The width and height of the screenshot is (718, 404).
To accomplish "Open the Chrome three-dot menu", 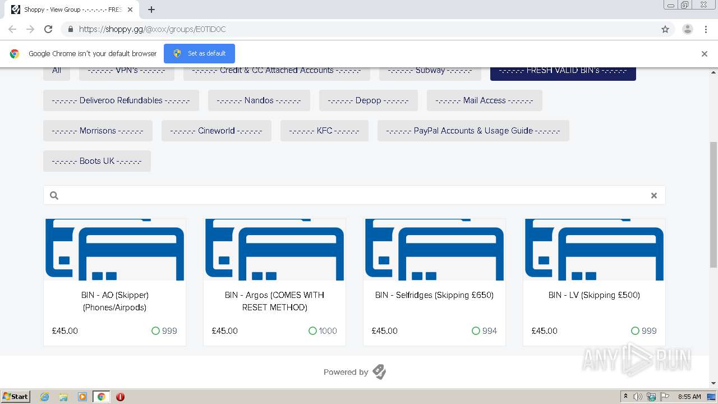I will (x=706, y=29).
